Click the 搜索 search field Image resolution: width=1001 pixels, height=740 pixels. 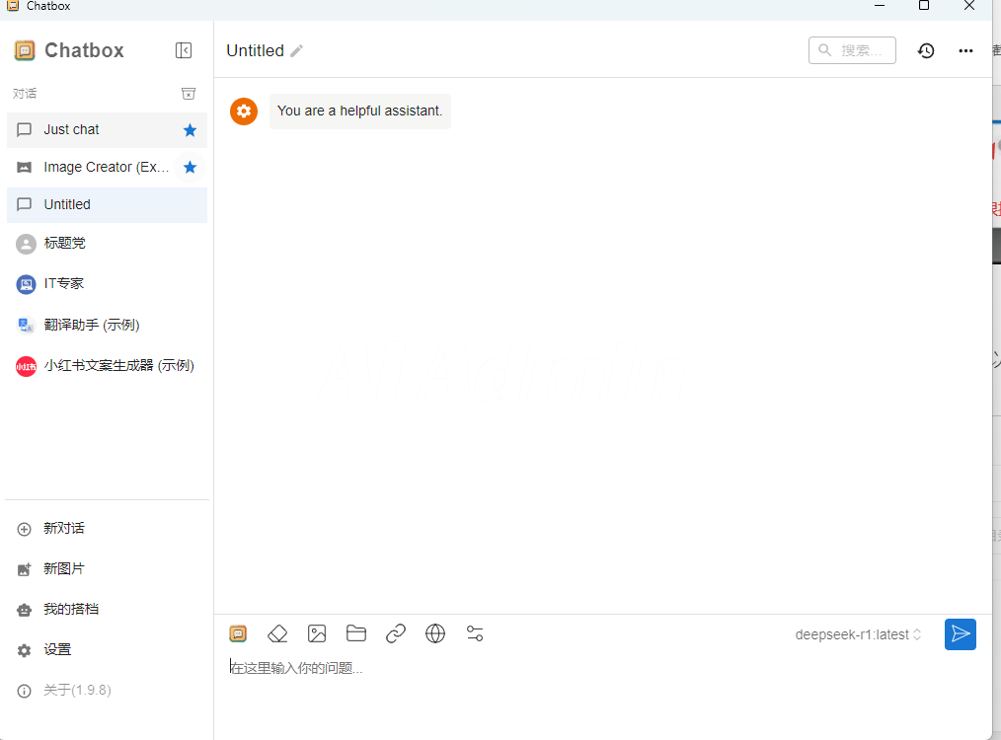pos(853,50)
